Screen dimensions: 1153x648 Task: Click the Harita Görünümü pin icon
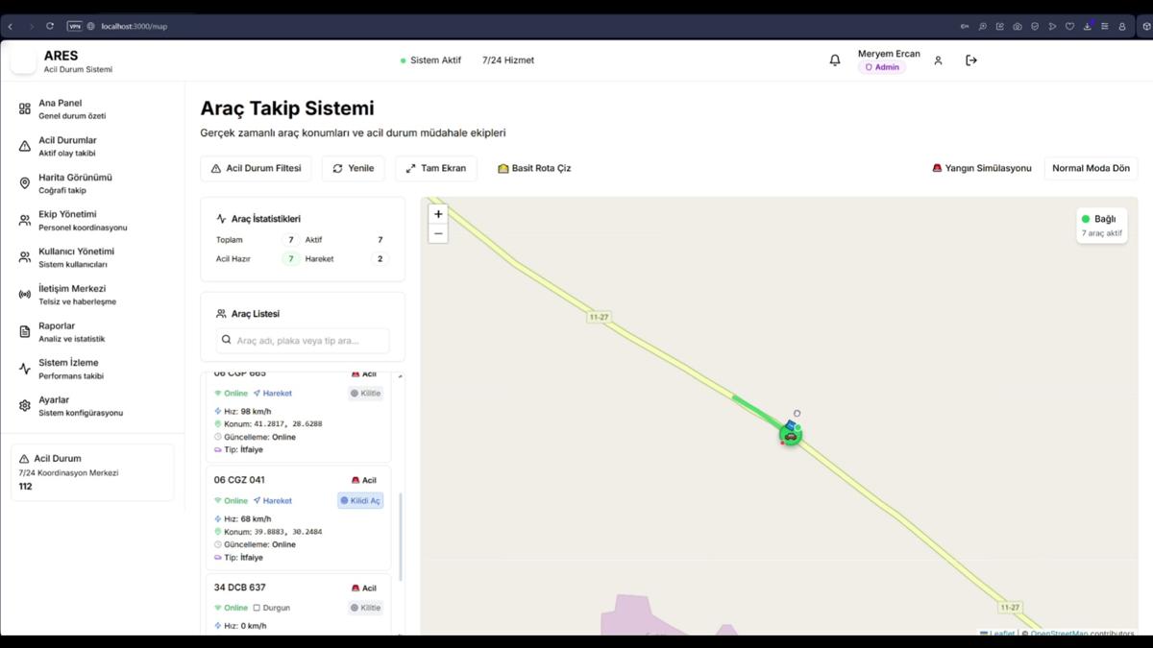tap(25, 182)
